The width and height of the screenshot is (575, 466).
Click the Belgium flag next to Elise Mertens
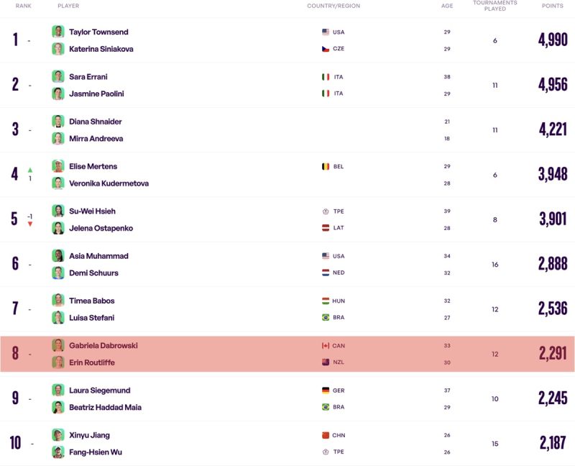326,167
